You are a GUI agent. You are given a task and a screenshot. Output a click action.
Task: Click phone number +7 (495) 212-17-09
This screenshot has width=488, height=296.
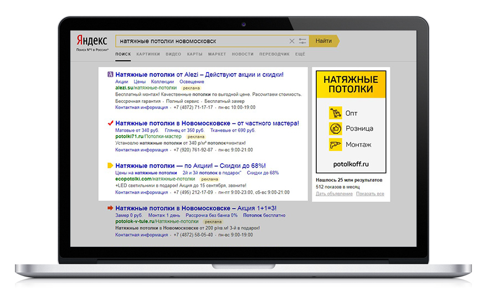193,193
